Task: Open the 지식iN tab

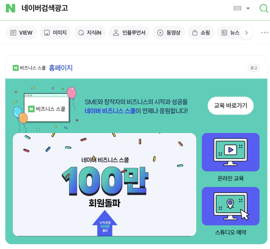Action: (90, 33)
